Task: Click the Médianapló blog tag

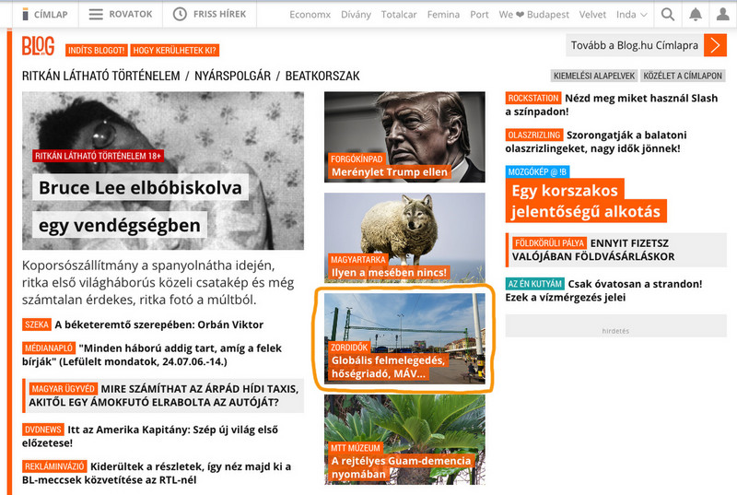Action: [x=49, y=348]
